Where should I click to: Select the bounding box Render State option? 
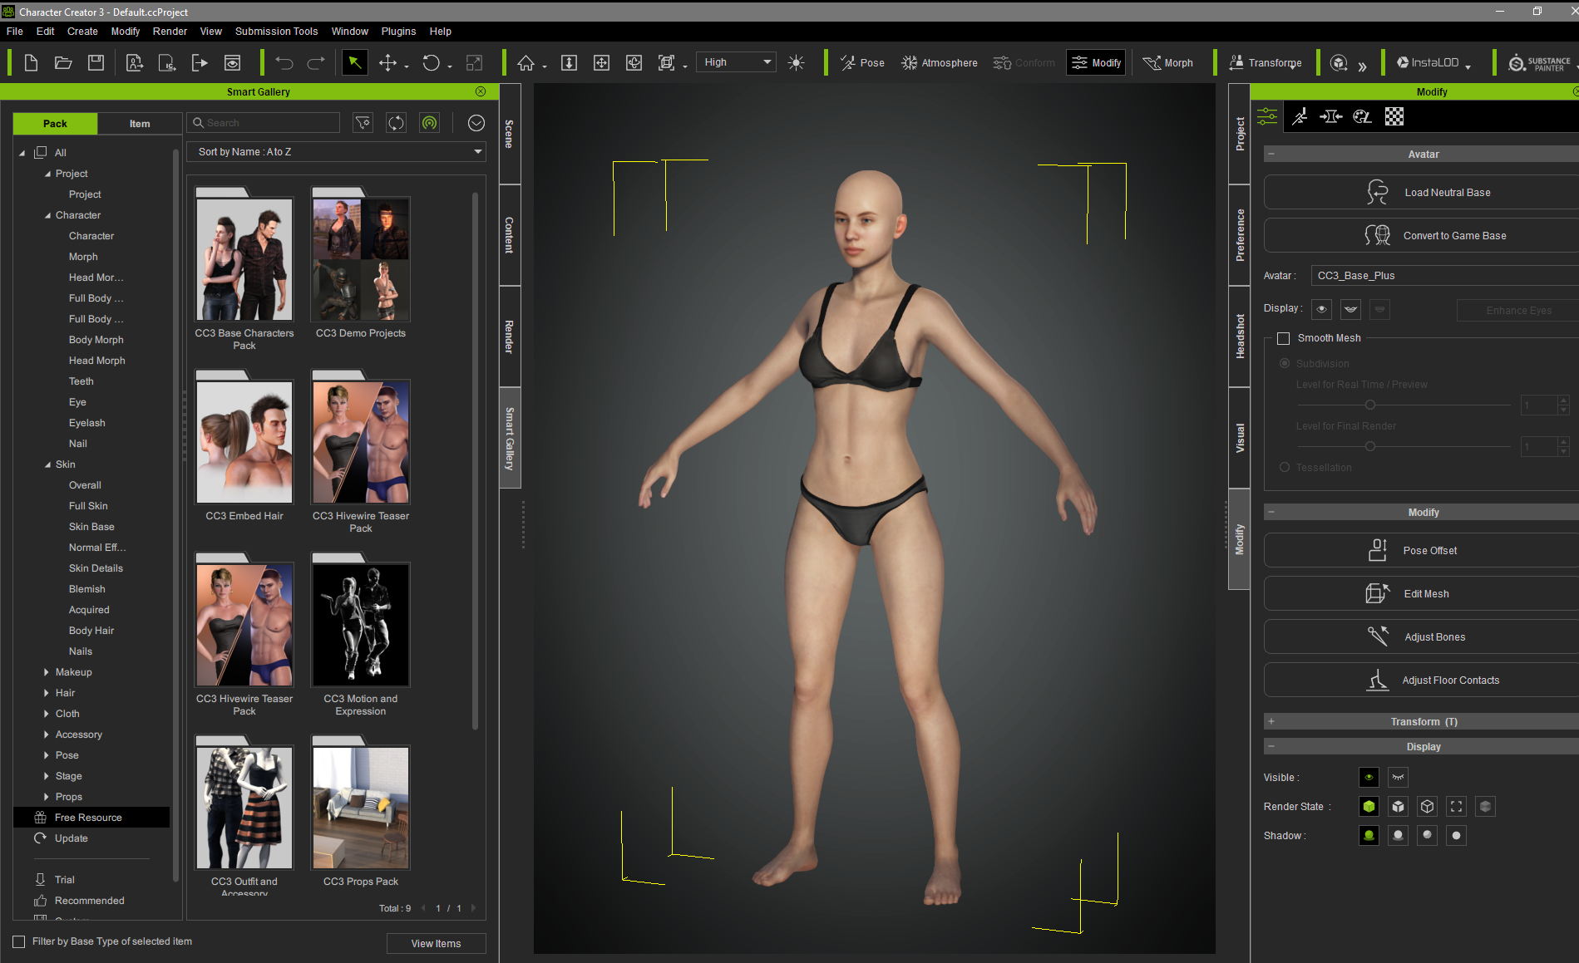[1456, 807]
